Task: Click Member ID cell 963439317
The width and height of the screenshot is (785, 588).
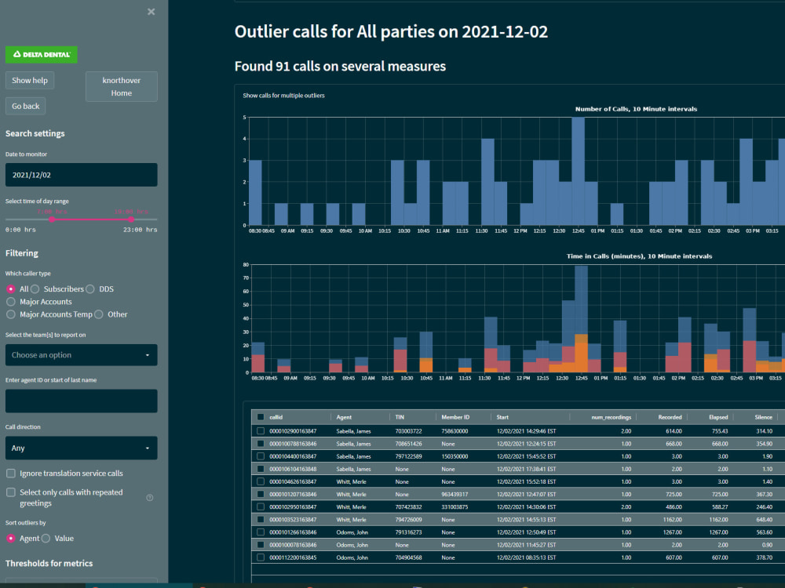Action: tap(455, 494)
